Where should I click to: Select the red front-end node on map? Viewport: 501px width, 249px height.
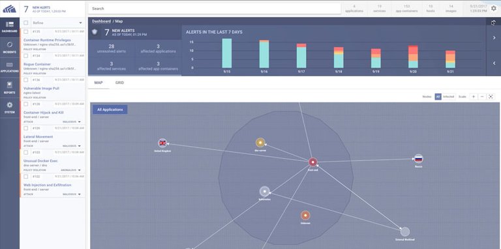313,162
